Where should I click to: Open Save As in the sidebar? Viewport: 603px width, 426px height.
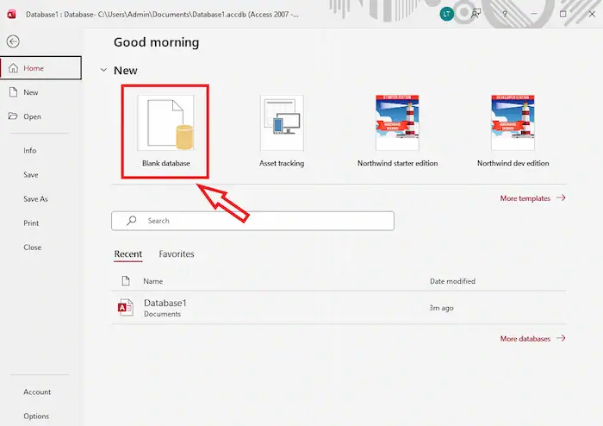(x=35, y=198)
